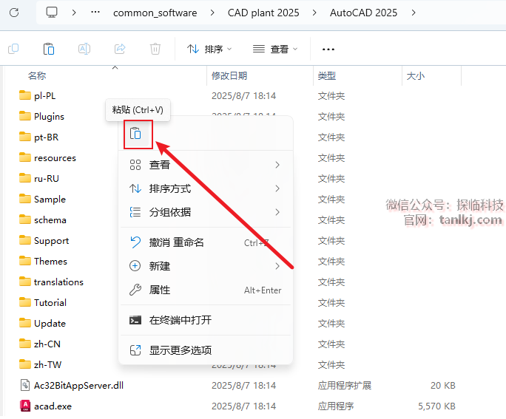Click the 5,570 KB size cell
Screen dimensions: 506x419
coord(436,406)
